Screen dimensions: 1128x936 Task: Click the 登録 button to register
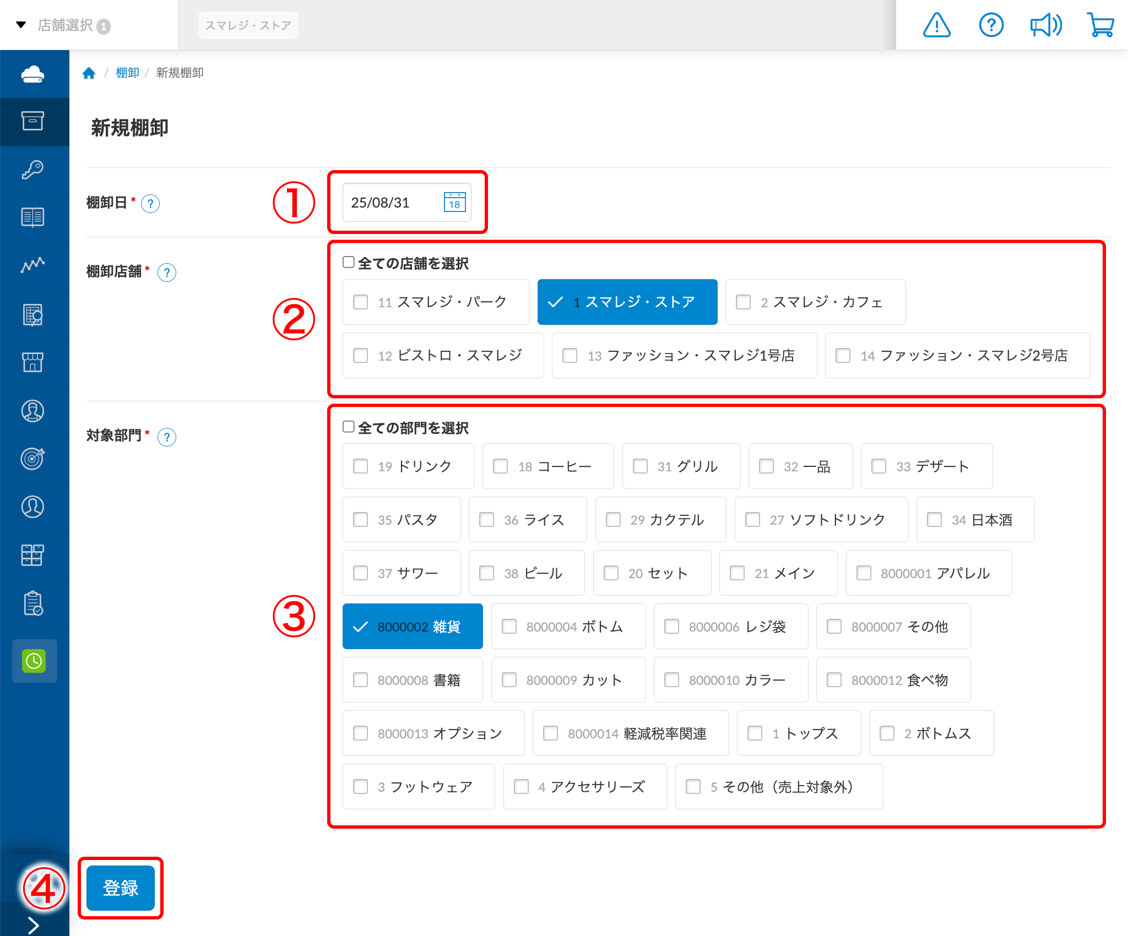[120, 888]
